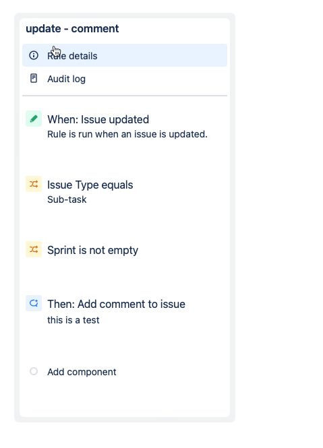
Task: Click the Rule details label text
Action: coord(72,56)
